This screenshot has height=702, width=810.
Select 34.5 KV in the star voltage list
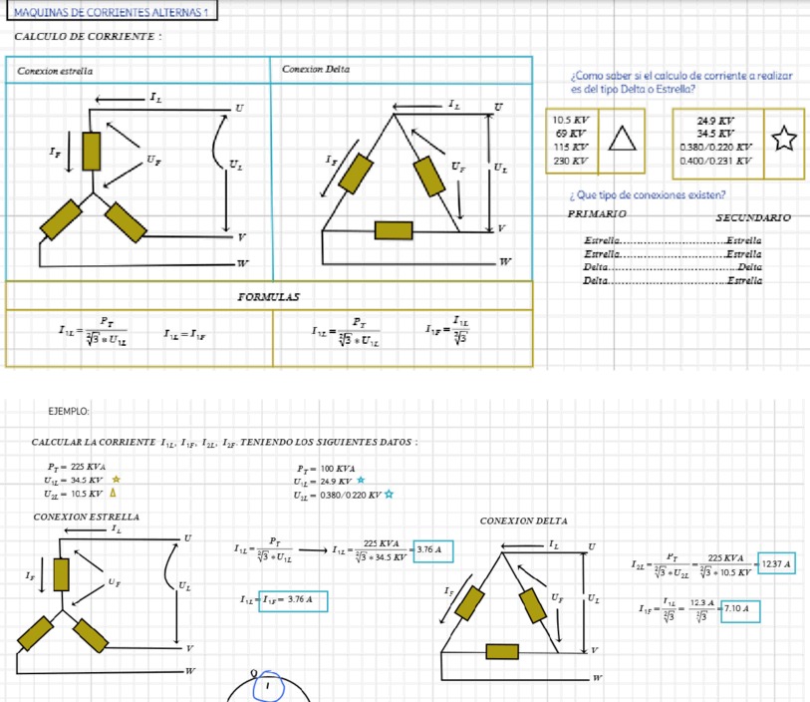coord(715,134)
